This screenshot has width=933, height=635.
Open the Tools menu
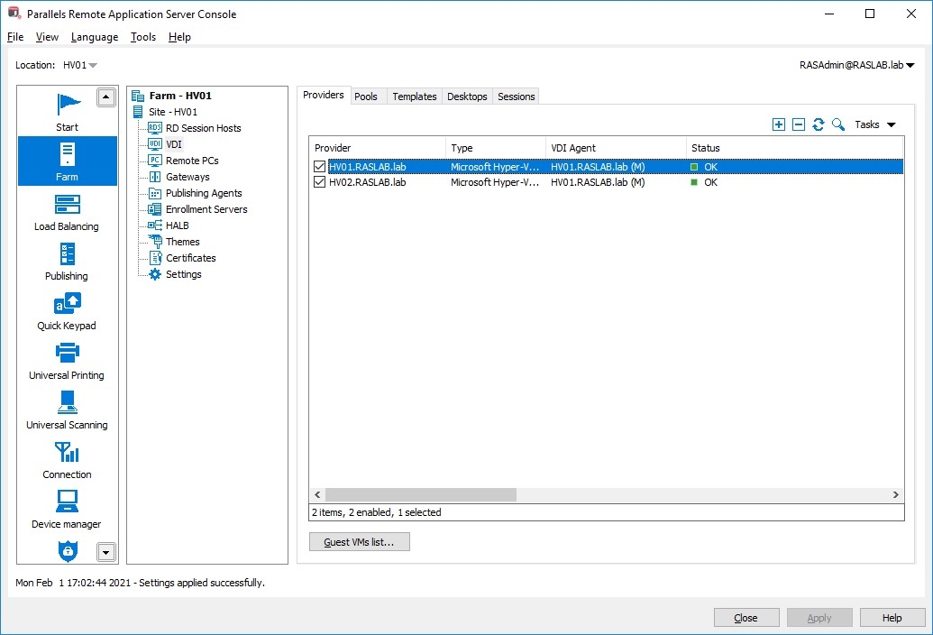142,37
